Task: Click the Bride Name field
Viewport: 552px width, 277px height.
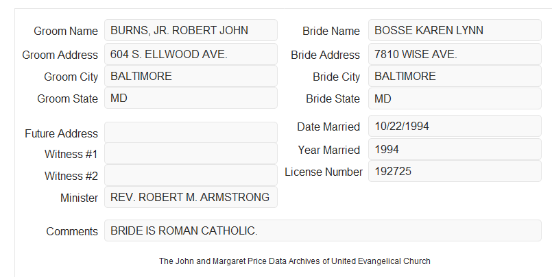Action: click(455, 30)
